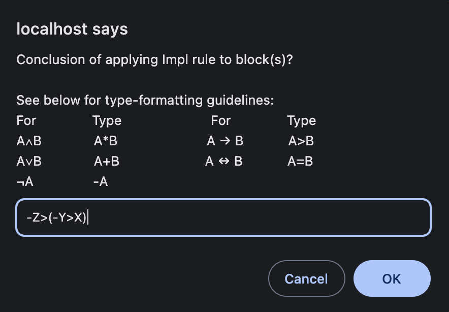Click the "For" header above A → B
The image size is (449, 312).
click(221, 120)
